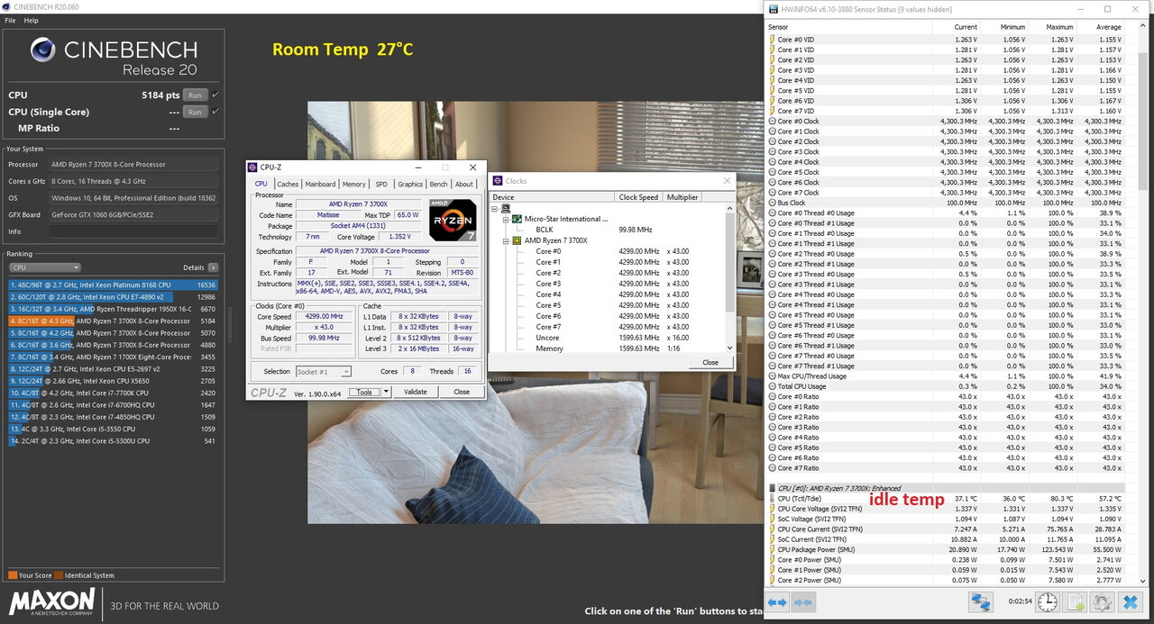This screenshot has width=1154, height=624.
Task: Click the HWiNFO64 title bar icon
Action: [x=772, y=9]
